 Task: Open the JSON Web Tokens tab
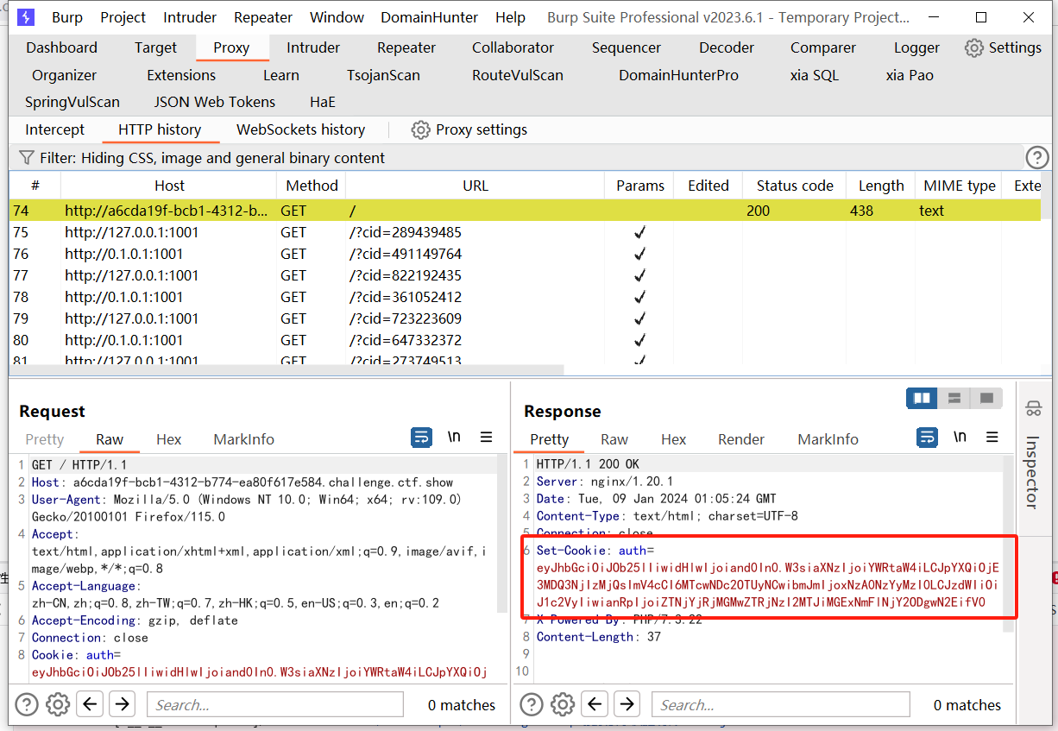(x=215, y=102)
